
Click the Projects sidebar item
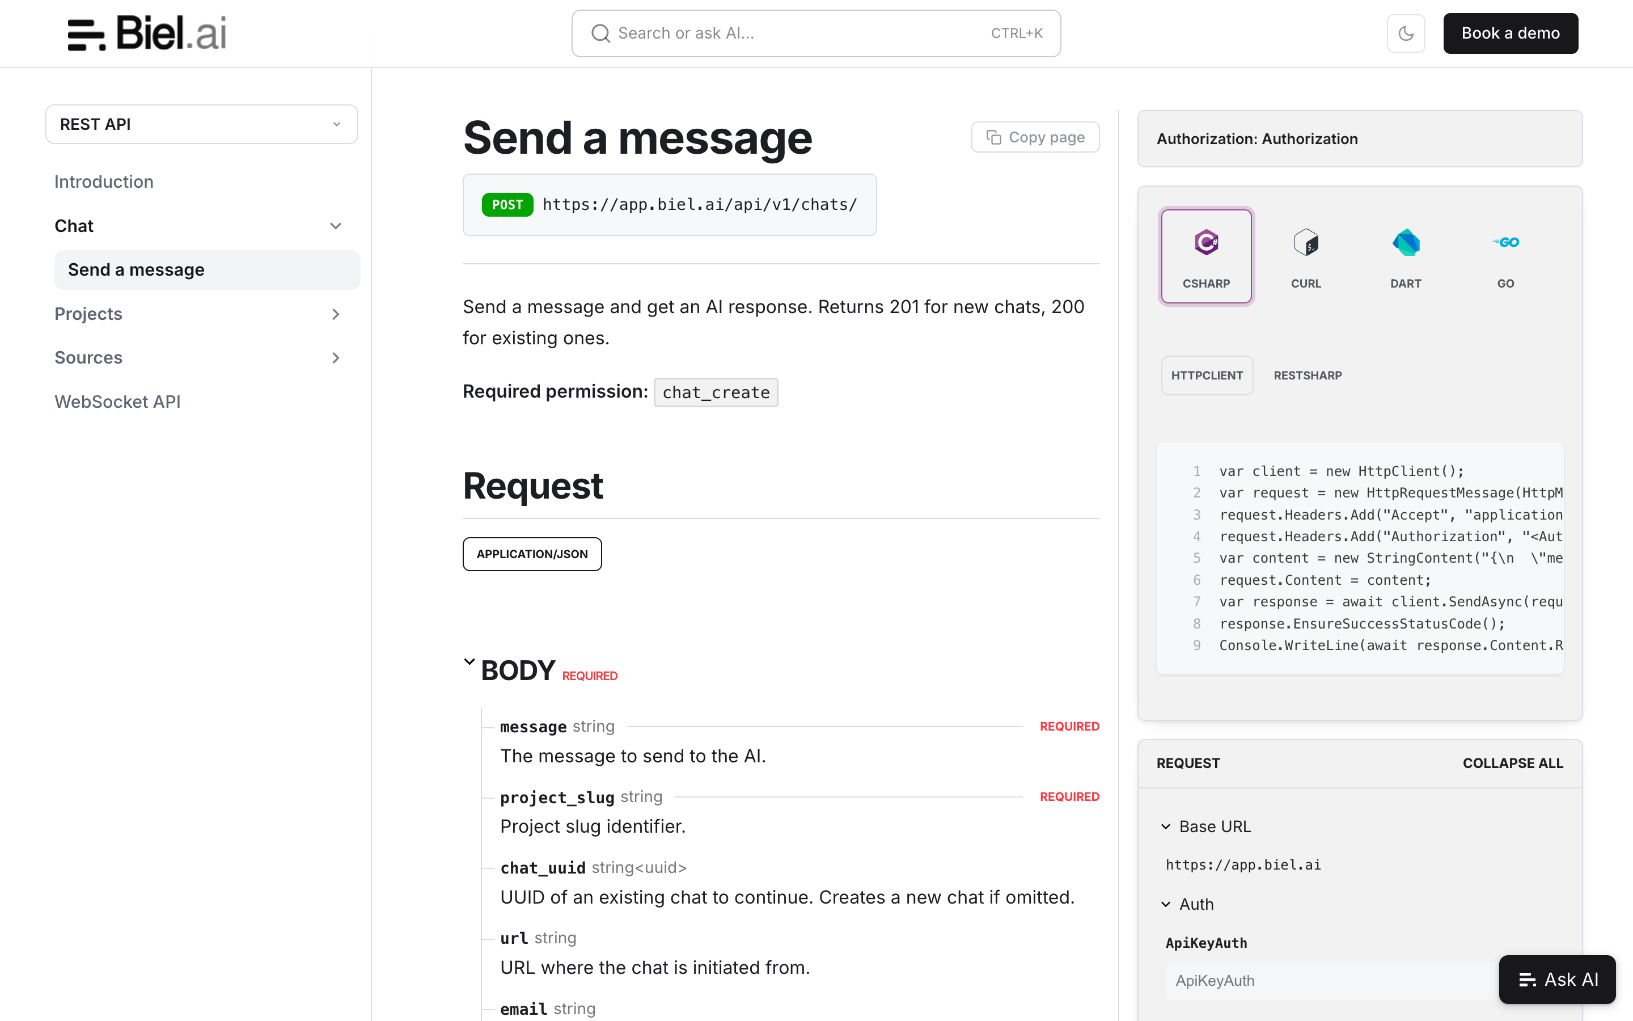click(x=88, y=314)
